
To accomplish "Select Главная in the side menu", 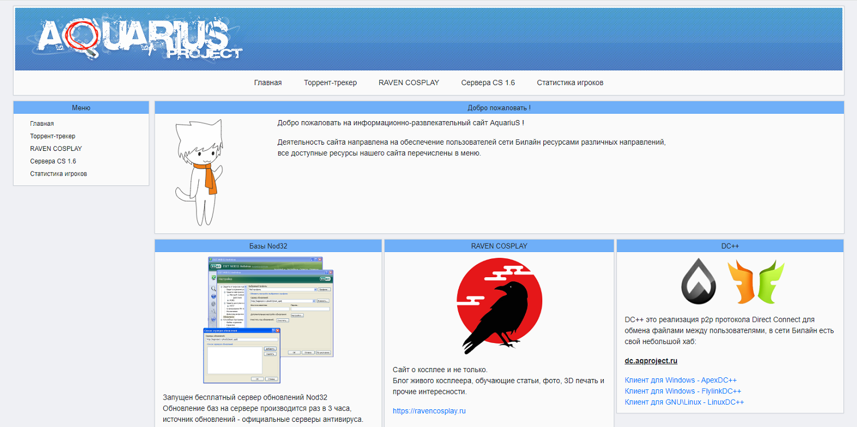I will 42,123.
